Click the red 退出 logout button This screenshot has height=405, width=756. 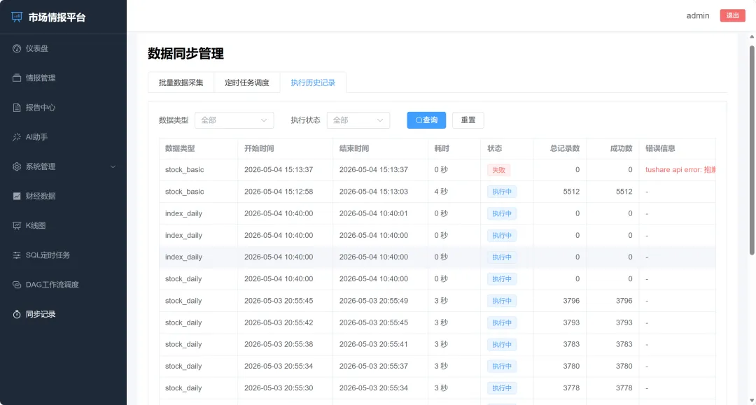732,15
